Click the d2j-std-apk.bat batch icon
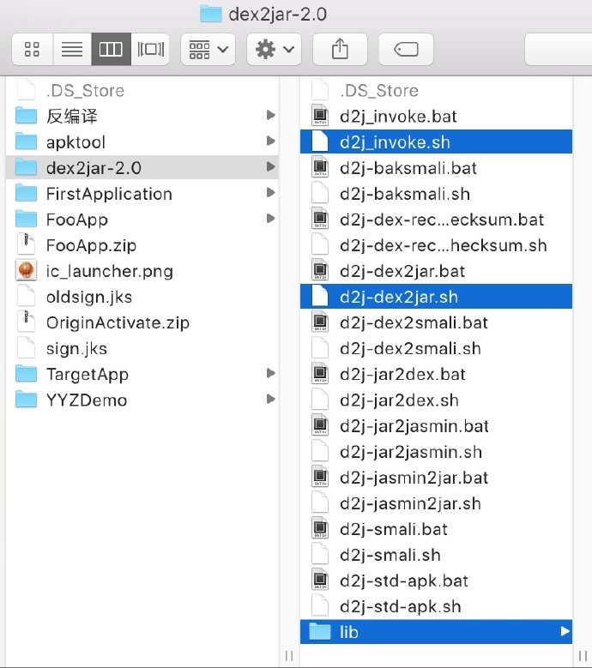Screen dimensions: 592x668 pos(320,580)
